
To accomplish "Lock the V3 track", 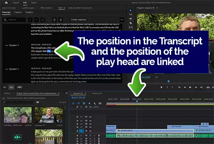I will tap(77, 124).
